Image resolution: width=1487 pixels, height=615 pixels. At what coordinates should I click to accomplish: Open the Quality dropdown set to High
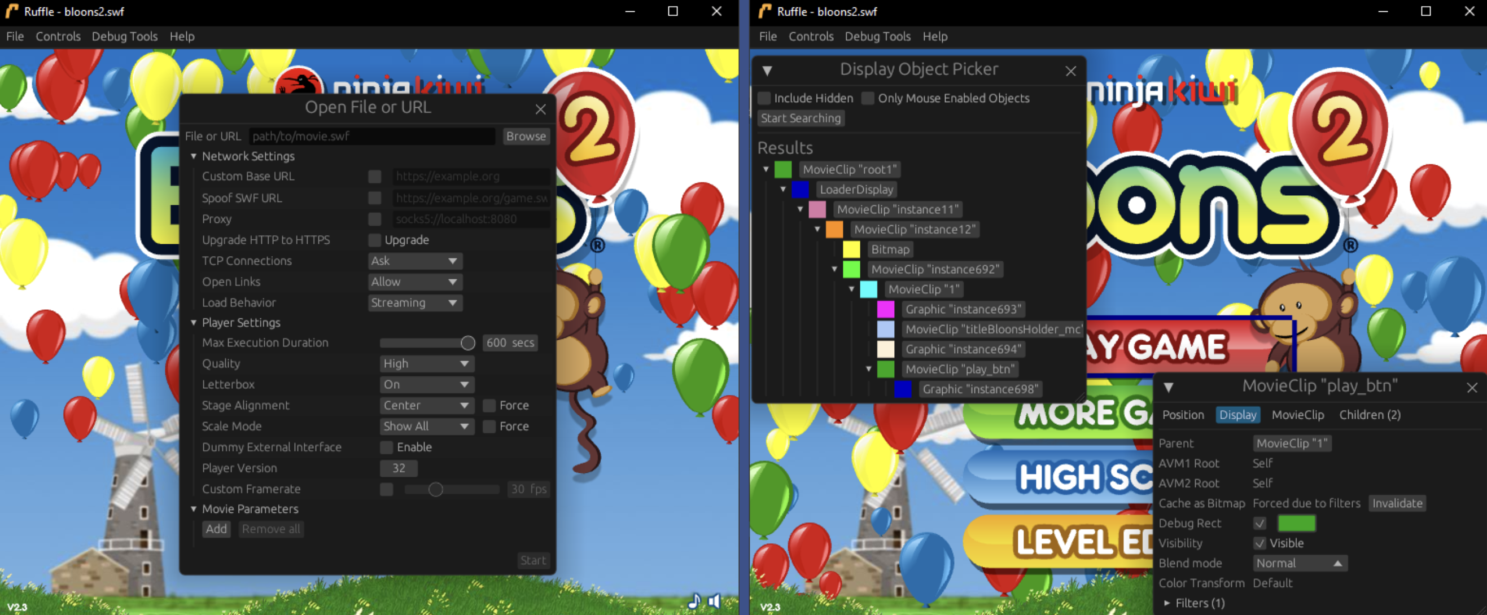point(426,363)
